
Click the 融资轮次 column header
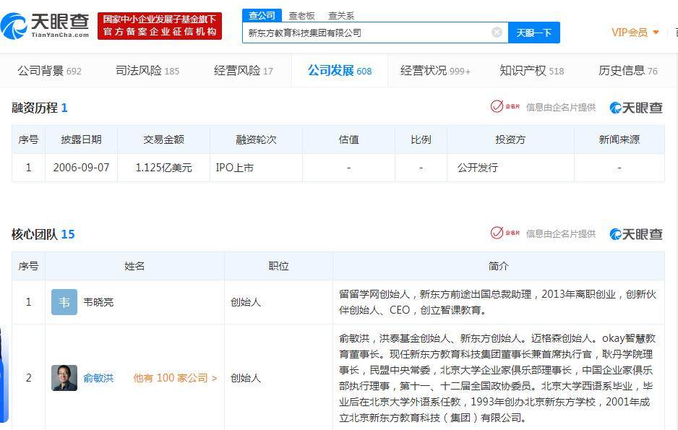[x=256, y=139]
